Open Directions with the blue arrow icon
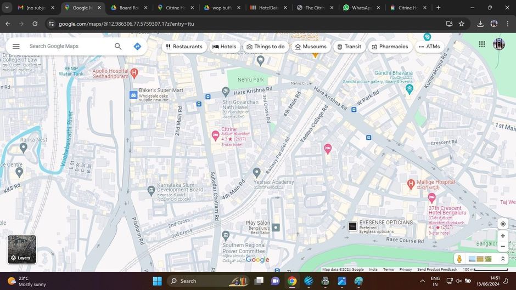This screenshot has height=290, width=516. click(138, 47)
